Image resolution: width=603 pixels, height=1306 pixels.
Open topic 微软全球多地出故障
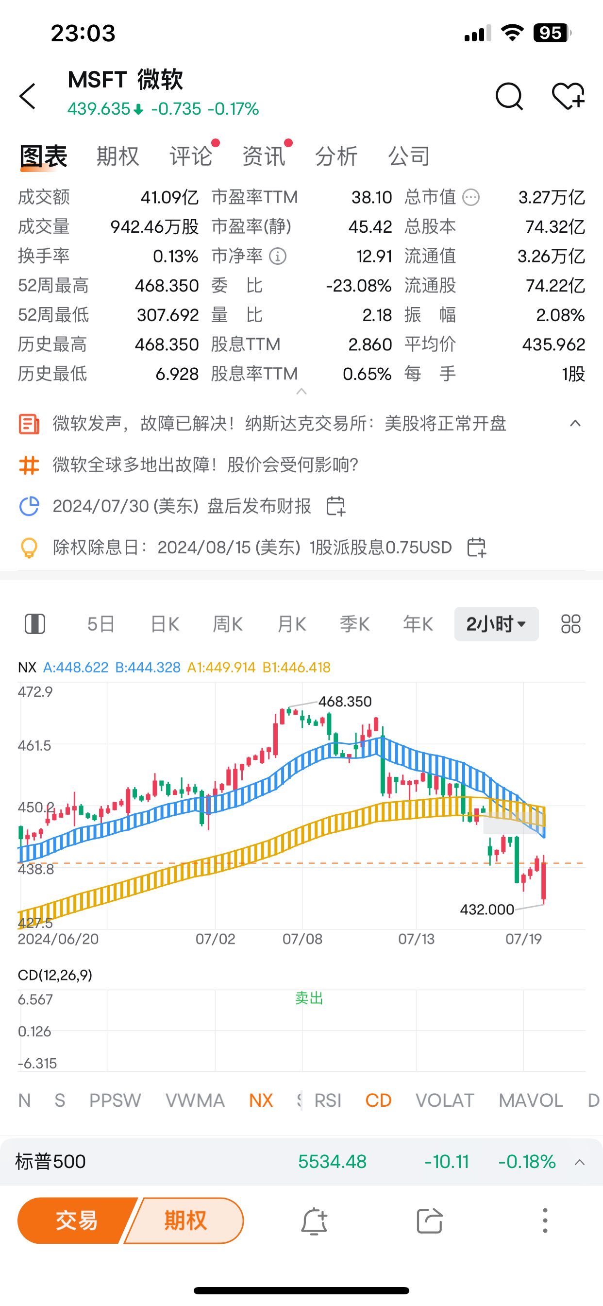tap(206, 465)
